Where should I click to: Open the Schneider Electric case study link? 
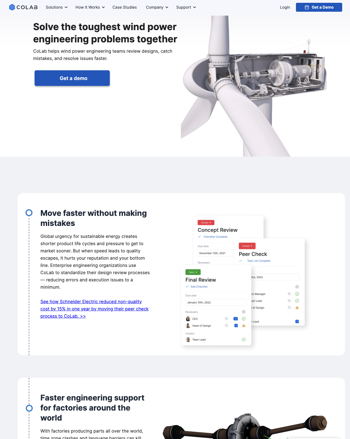pyautogui.click(x=94, y=309)
